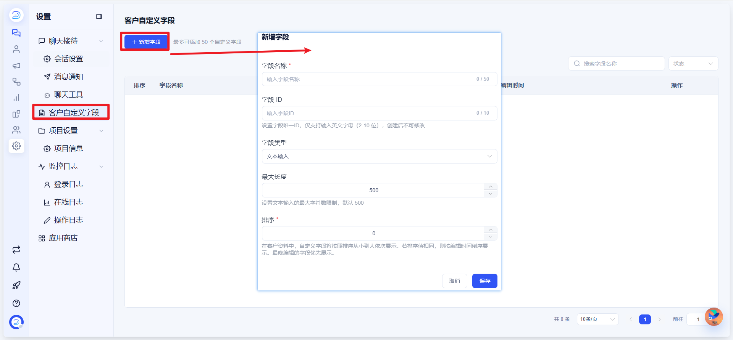Open the 10条/页 page size dropdown
Screen dimensions: 733x340
click(x=597, y=319)
